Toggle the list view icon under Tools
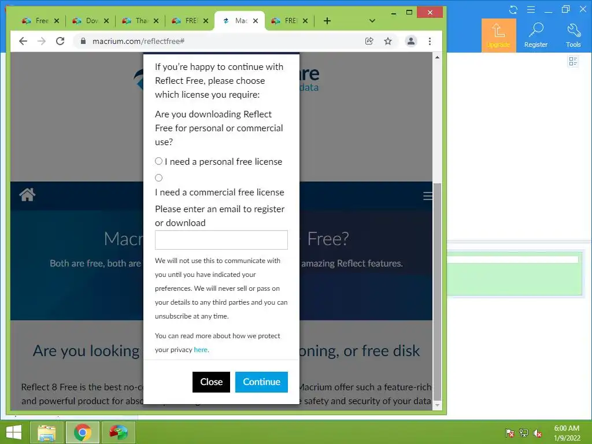This screenshot has height=444, width=592. (x=573, y=61)
